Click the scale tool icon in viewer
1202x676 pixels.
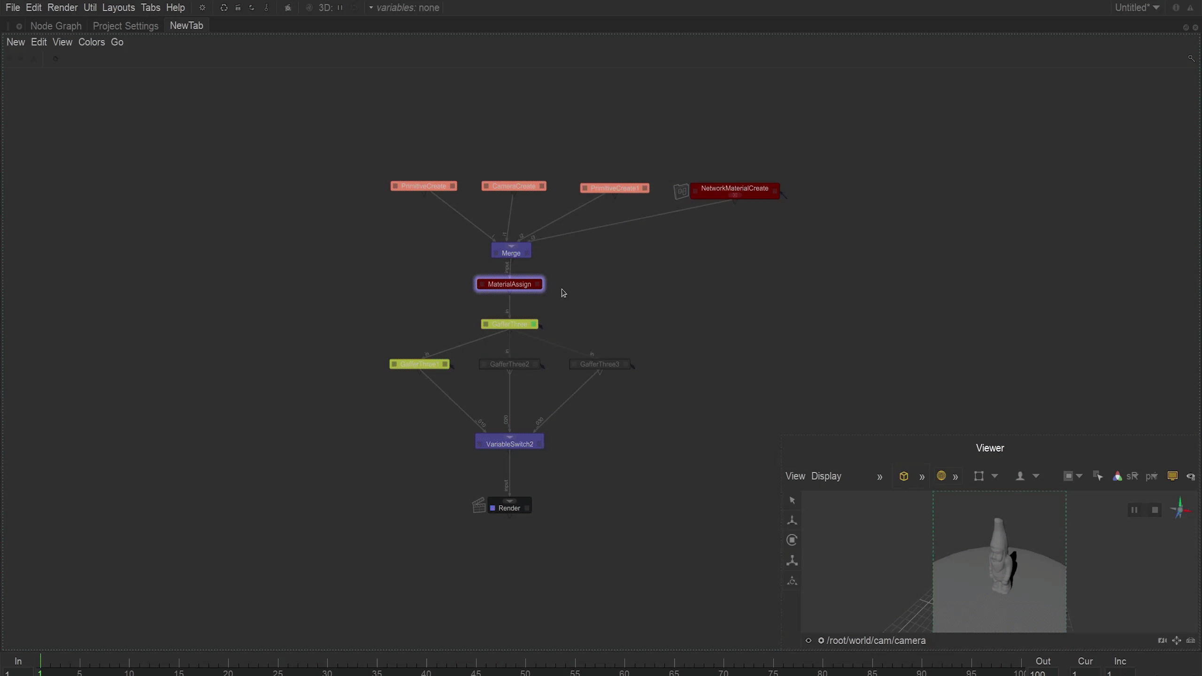point(791,560)
